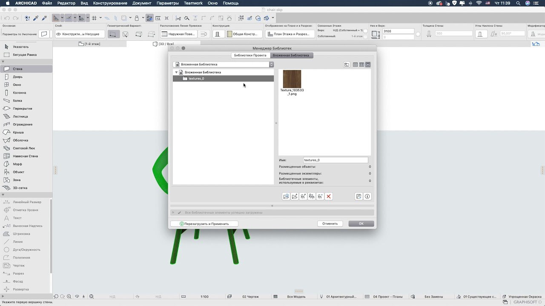Click the save/export library icon beside info
This screenshot has height=306, width=545.
tap(359, 196)
